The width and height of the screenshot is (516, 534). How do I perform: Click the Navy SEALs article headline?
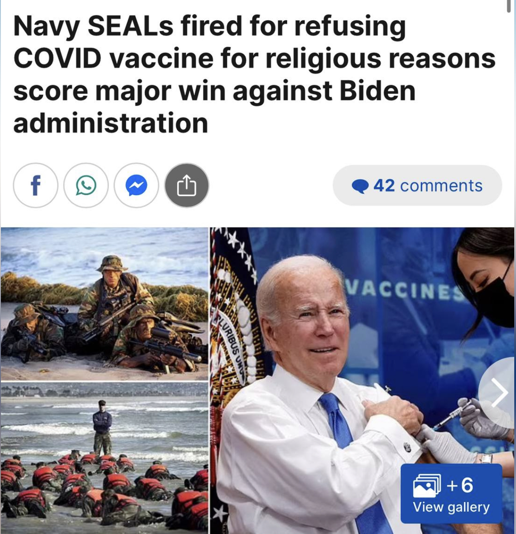[254, 74]
